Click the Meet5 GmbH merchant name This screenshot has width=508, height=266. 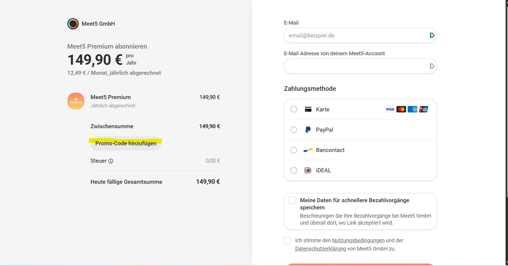(98, 24)
